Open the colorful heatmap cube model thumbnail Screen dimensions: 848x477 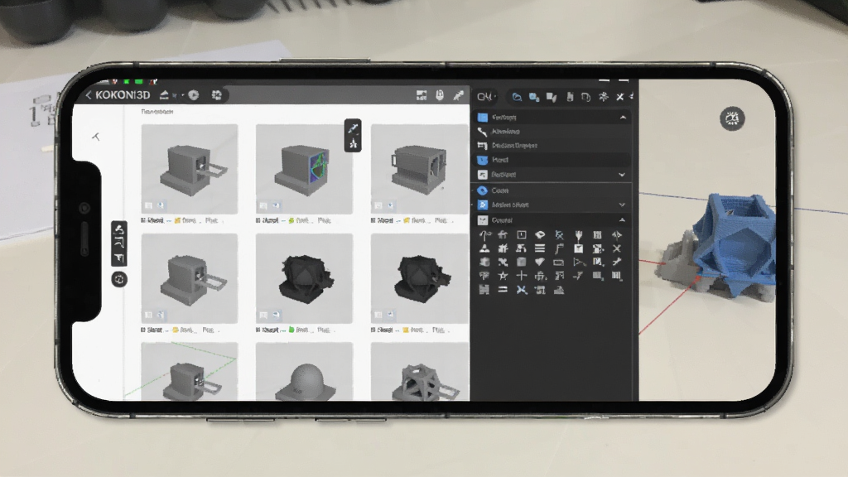coord(304,169)
